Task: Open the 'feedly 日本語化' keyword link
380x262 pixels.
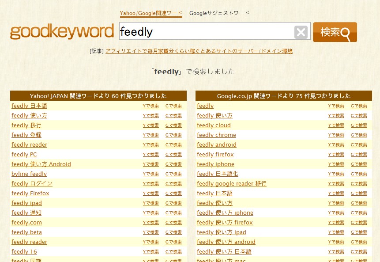Action: click(x=218, y=174)
